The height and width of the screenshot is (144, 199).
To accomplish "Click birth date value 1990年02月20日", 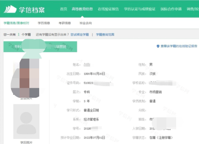I will pos(94,74).
